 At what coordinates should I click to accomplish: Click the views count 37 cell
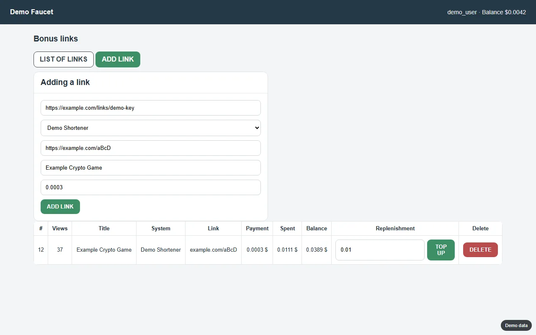click(60, 250)
